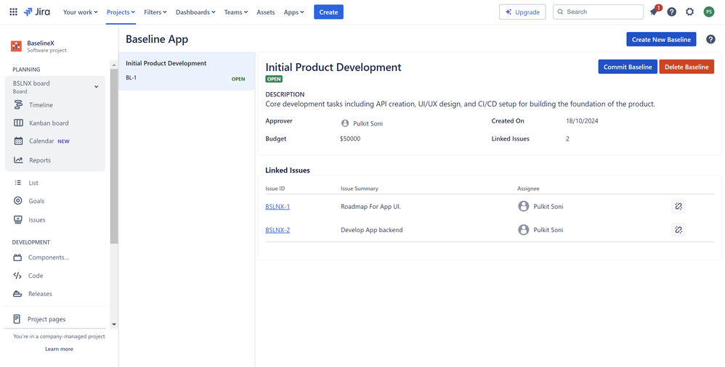Click the Releases ship icon

(17, 294)
